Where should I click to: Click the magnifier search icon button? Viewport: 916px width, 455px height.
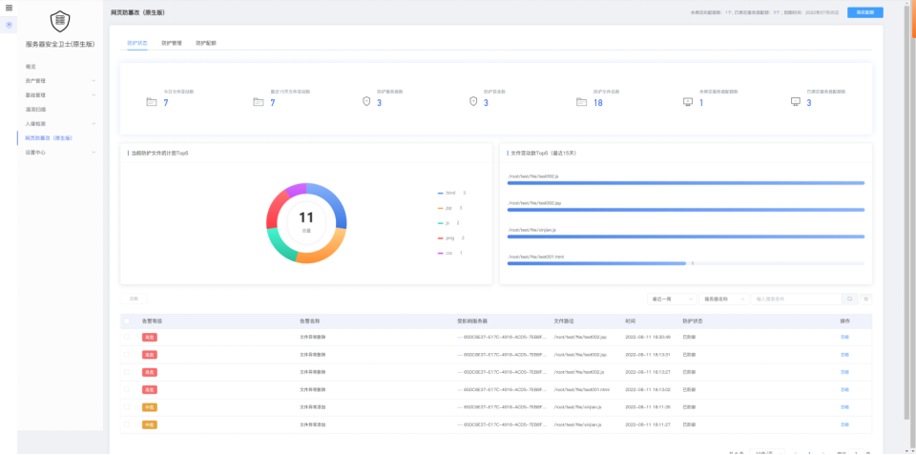(x=850, y=299)
